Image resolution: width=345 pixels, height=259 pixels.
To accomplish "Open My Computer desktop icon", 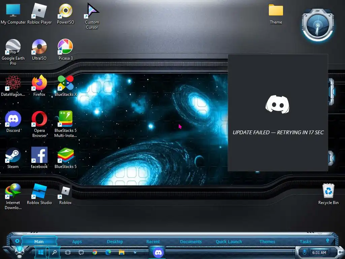I will pos(13,13).
